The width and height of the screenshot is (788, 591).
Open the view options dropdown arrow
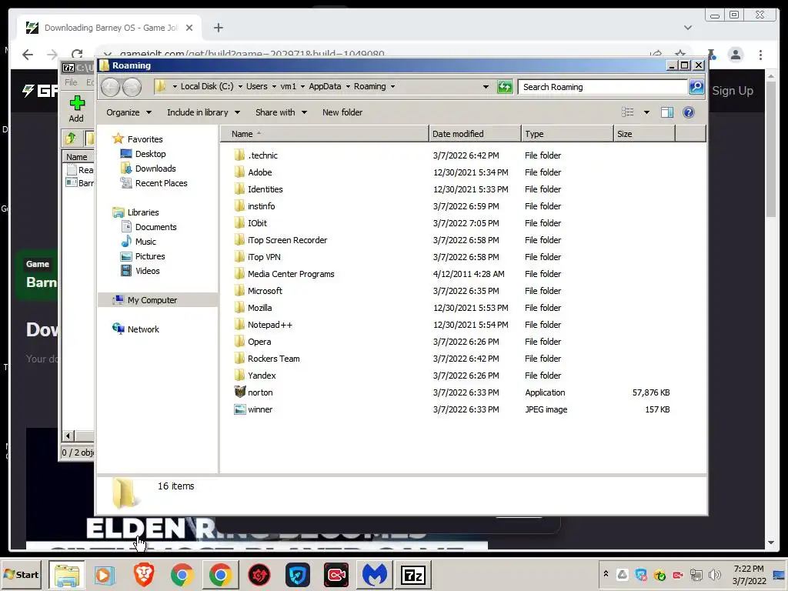646,112
